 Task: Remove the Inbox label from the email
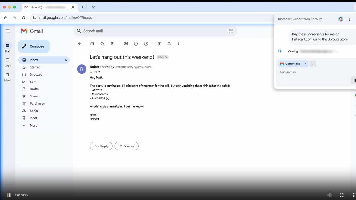point(166,57)
